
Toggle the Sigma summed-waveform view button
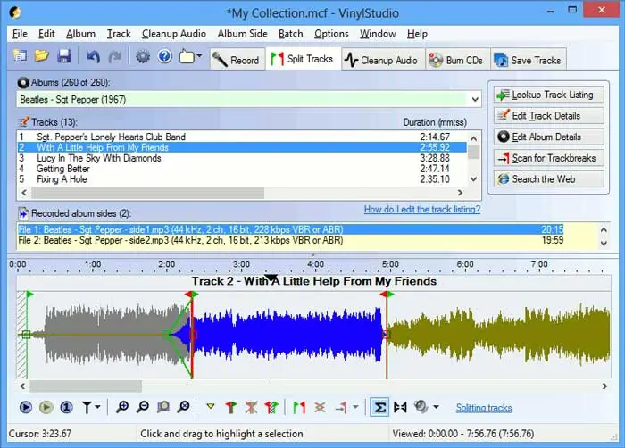click(379, 407)
